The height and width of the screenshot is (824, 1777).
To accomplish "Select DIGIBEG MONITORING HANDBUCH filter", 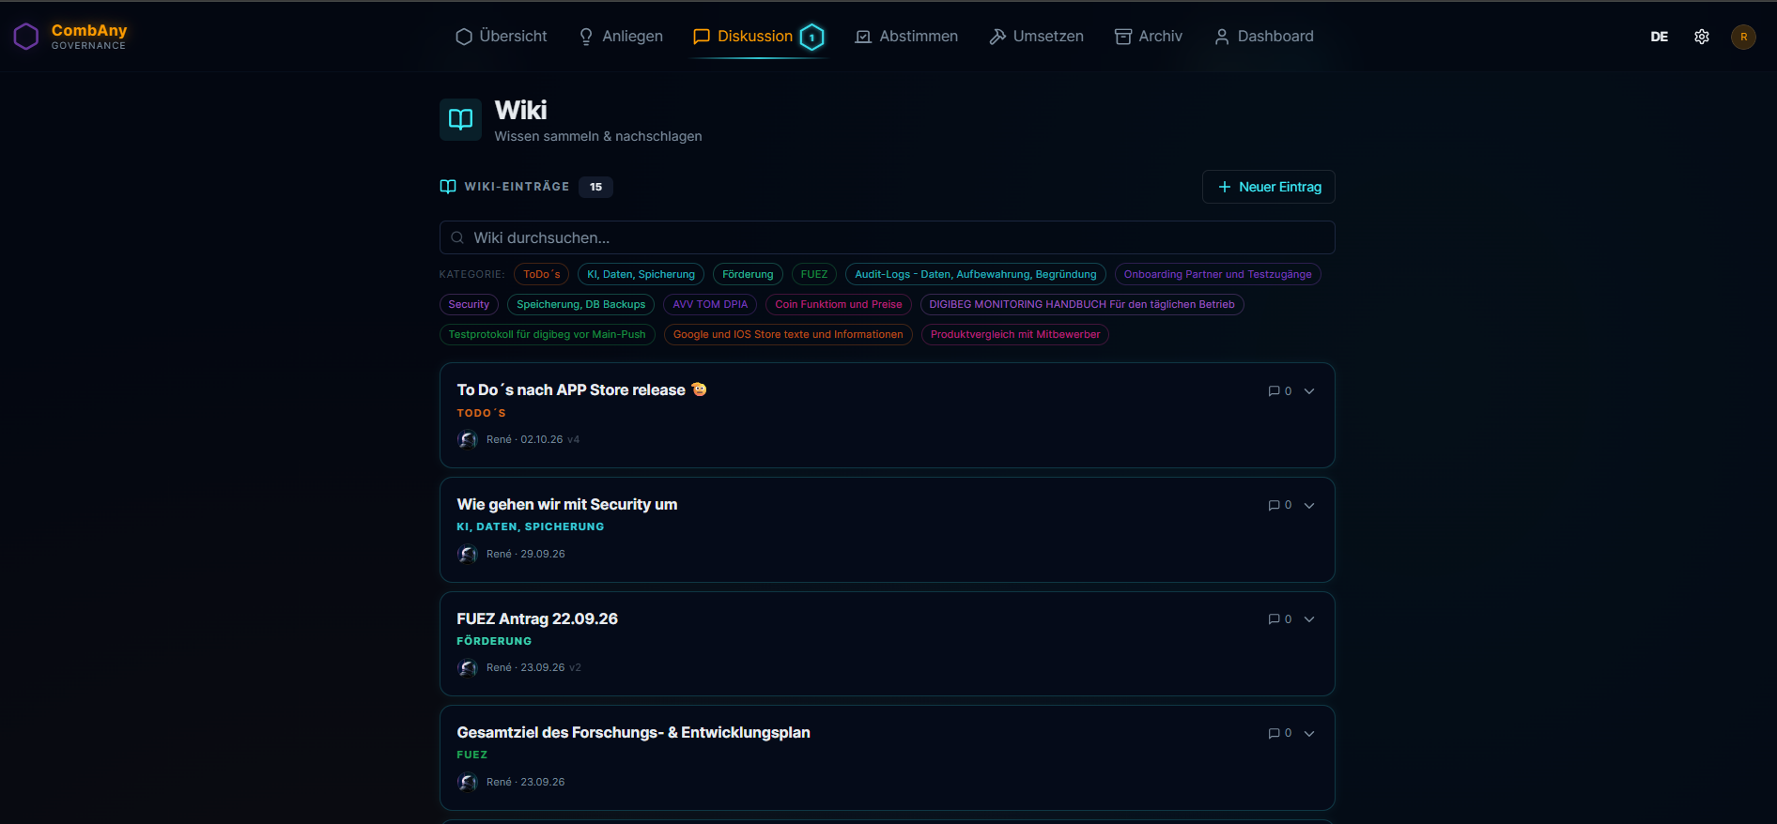I will point(1082,305).
